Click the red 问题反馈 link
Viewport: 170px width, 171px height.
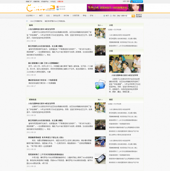pyautogui.click(x=60, y=1)
